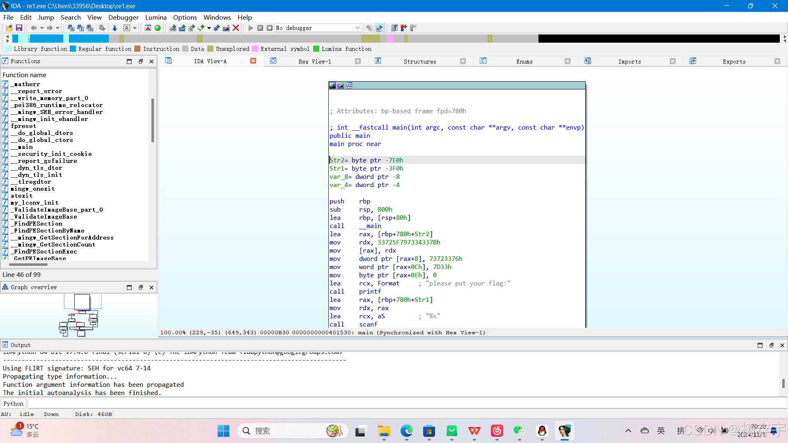788x443 pixels.
Task: Click the back navigation arrow icon
Action: pyautogui.click(x=34, y=28)
